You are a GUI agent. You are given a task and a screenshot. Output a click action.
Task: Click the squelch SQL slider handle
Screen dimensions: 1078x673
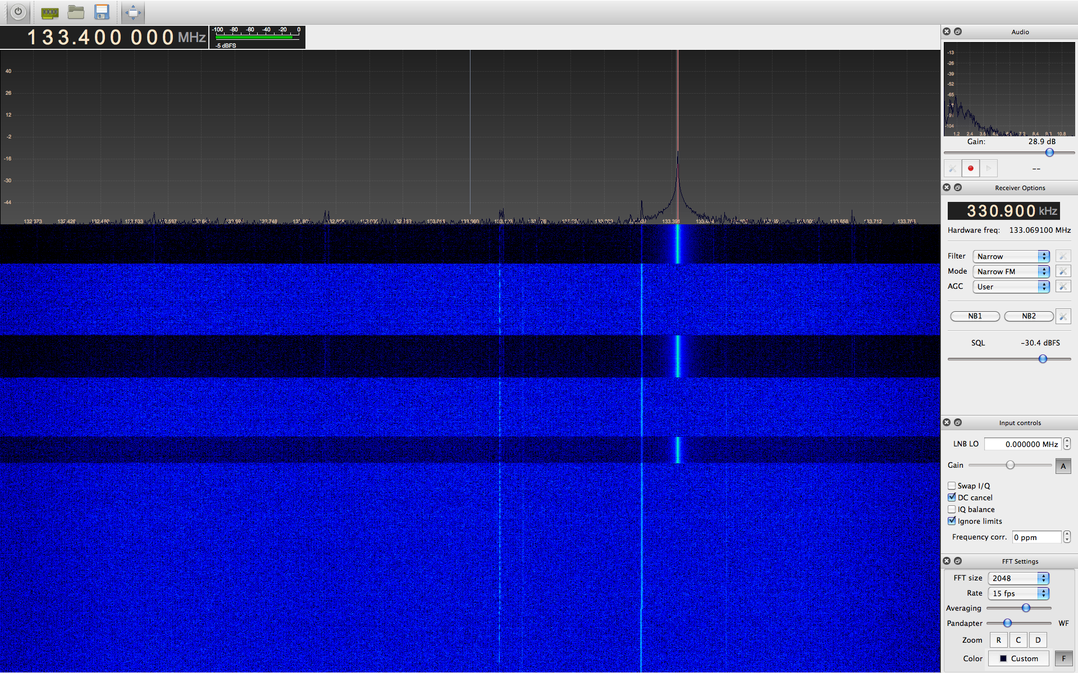click(1043, 359)
